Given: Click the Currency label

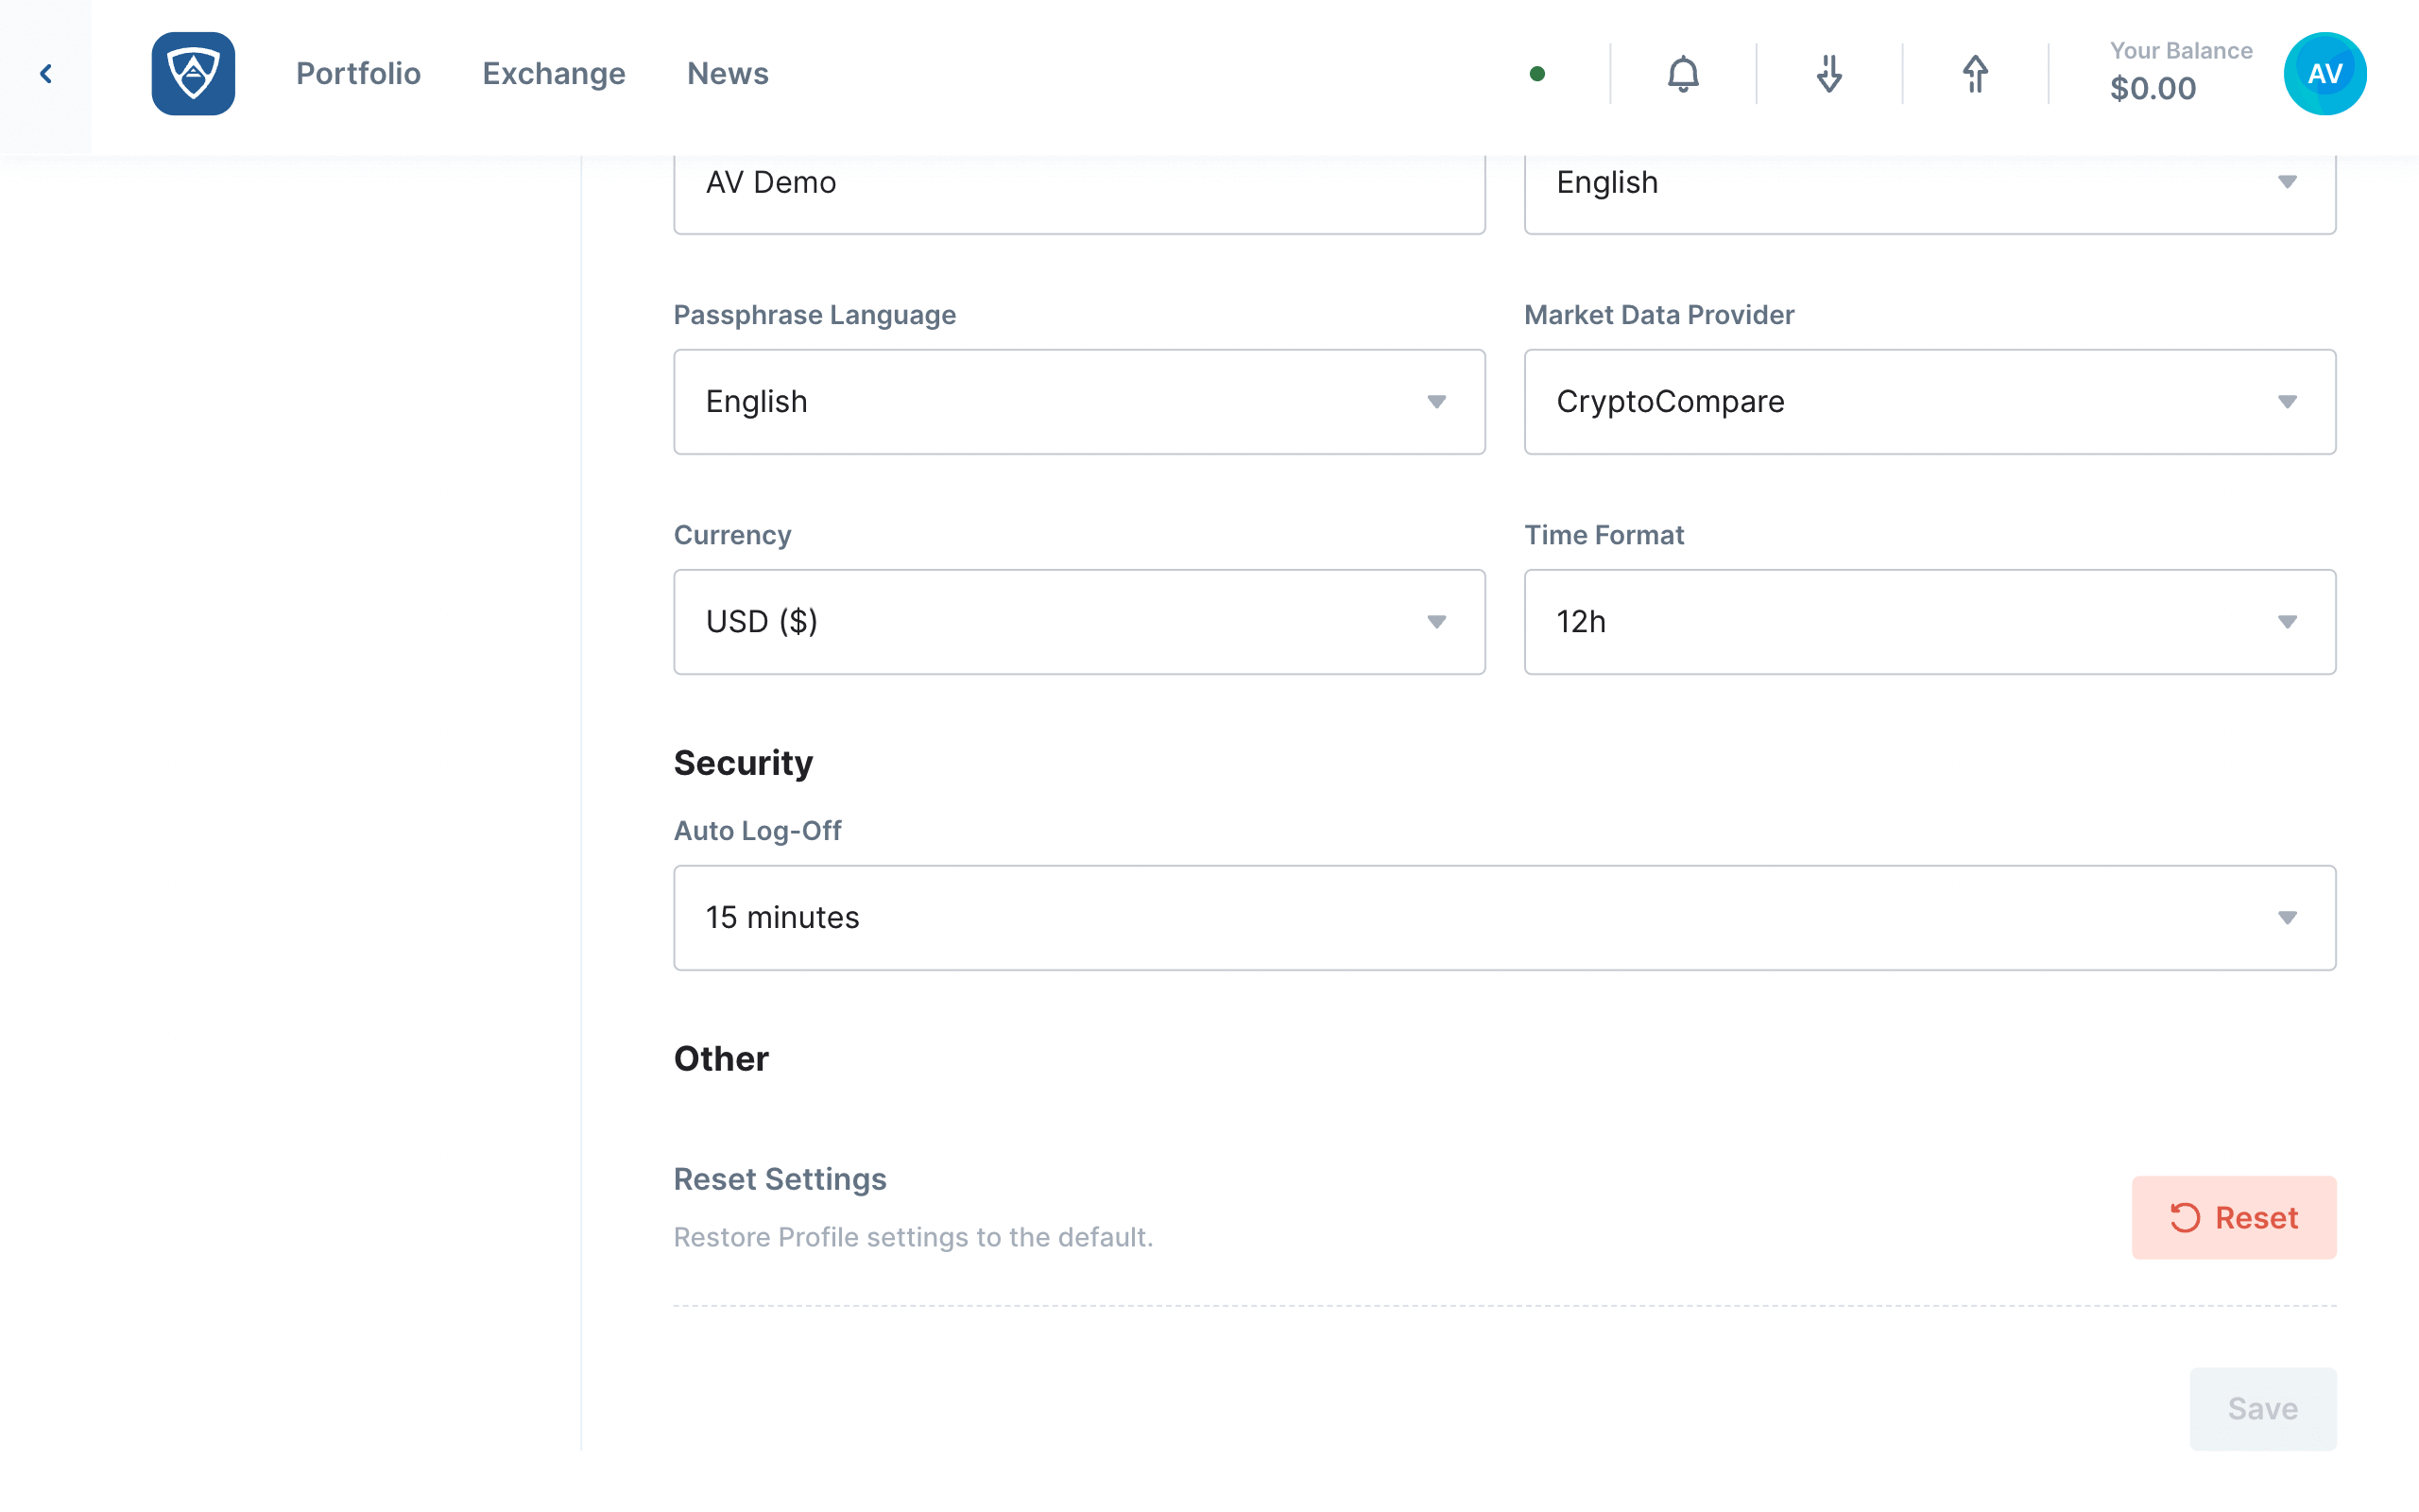Looking at the screenshot, I should pyautogui.click(x=731, y=535).
